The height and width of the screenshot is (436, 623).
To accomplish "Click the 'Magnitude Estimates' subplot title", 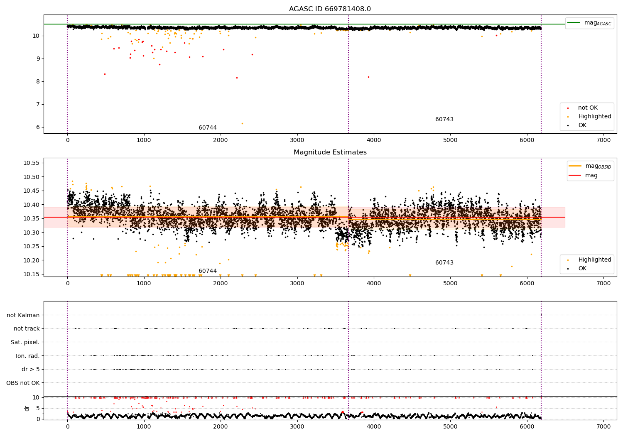I will click(x=330, y=152).
